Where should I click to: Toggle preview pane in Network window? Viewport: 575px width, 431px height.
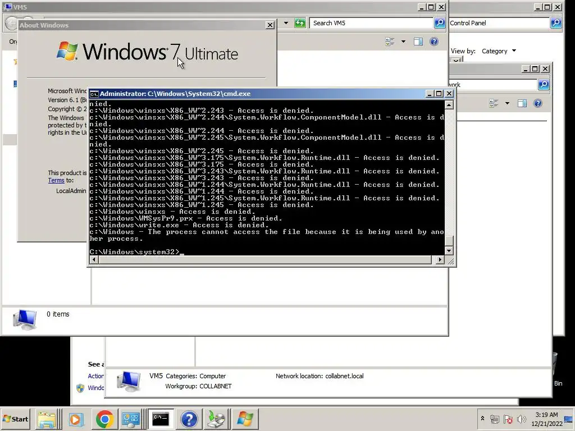522,103
